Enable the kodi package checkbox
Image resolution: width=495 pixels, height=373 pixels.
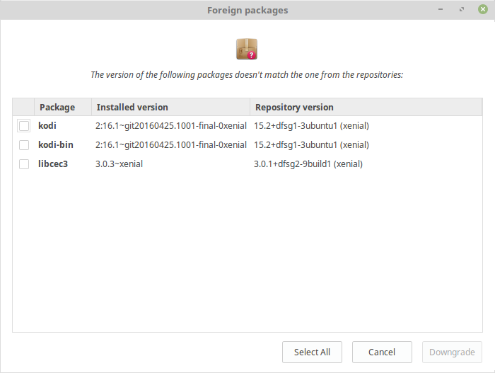click(24, 126)
